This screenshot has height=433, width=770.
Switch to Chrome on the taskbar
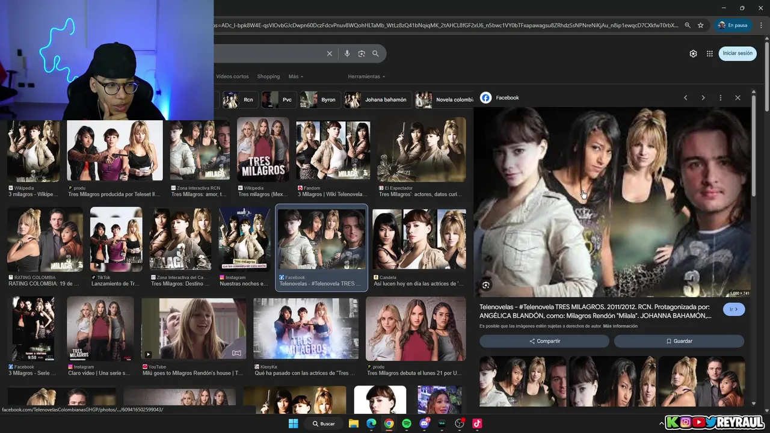(x=389, y=423)
